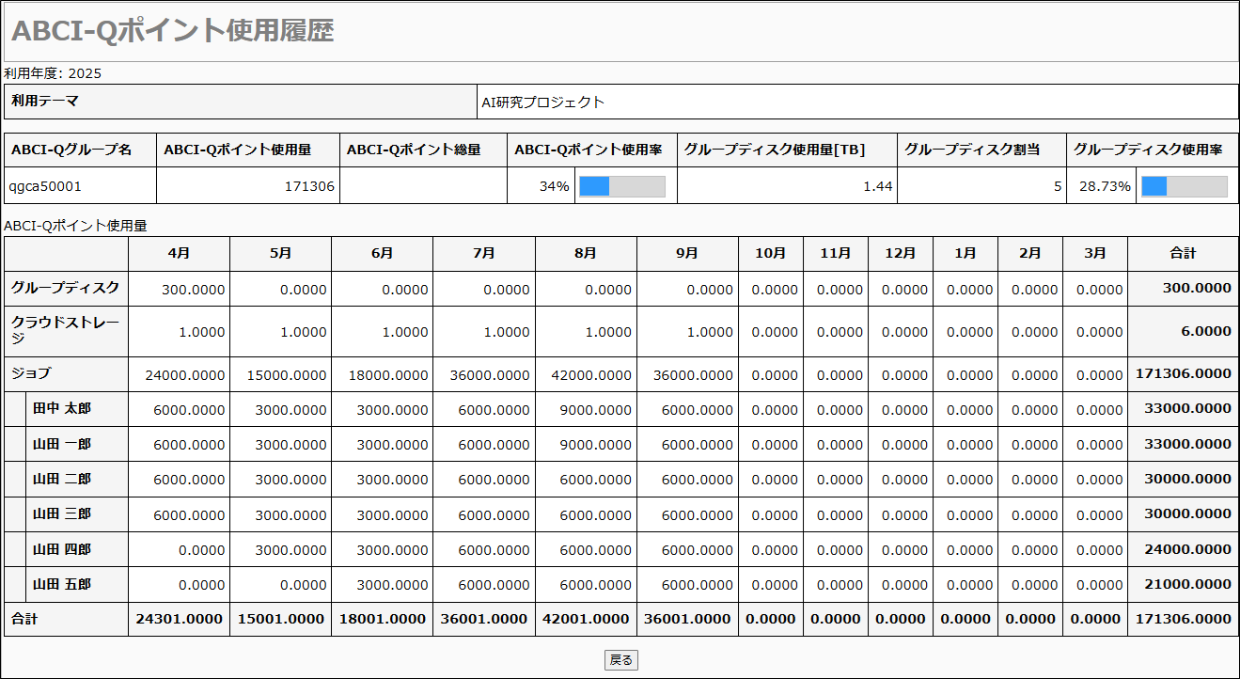Screen dimensions: 1240x679
Task: Select the 山田 四郎 row label
Action: [62, 549]
